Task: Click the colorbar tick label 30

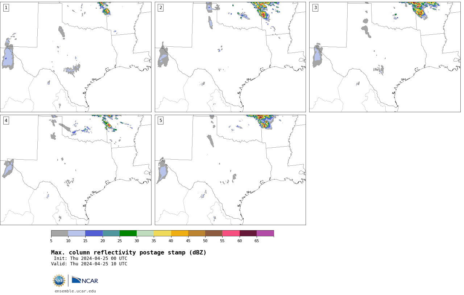Action: (137, 241)
